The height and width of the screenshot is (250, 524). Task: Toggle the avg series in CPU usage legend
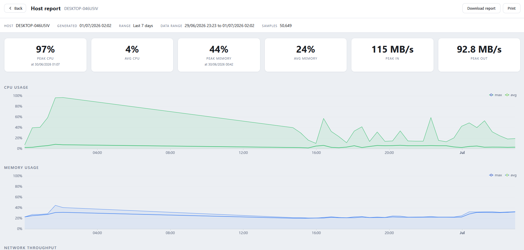click(511, 95)
